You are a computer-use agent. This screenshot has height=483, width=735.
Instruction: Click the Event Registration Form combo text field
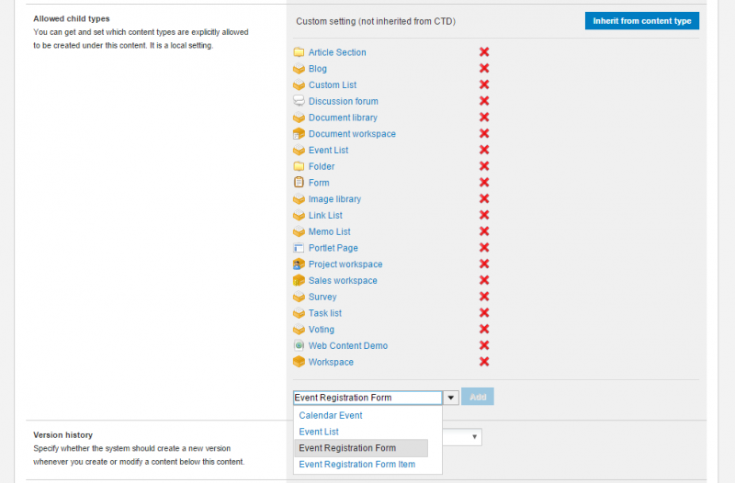(x=367, y=398)
